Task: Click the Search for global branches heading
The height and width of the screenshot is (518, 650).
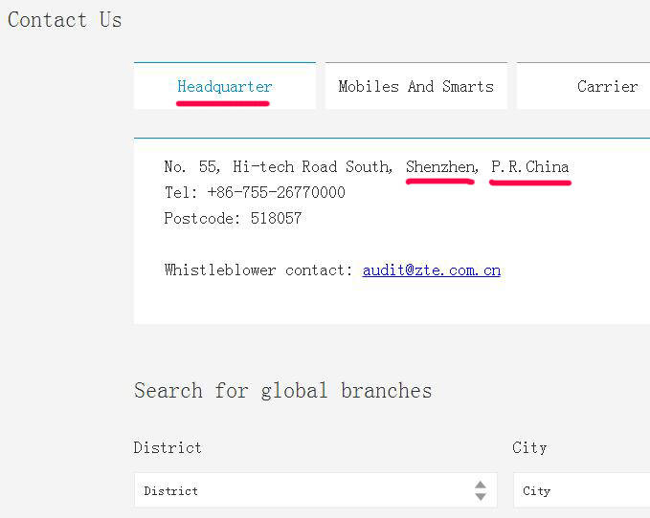Action: 282,390
